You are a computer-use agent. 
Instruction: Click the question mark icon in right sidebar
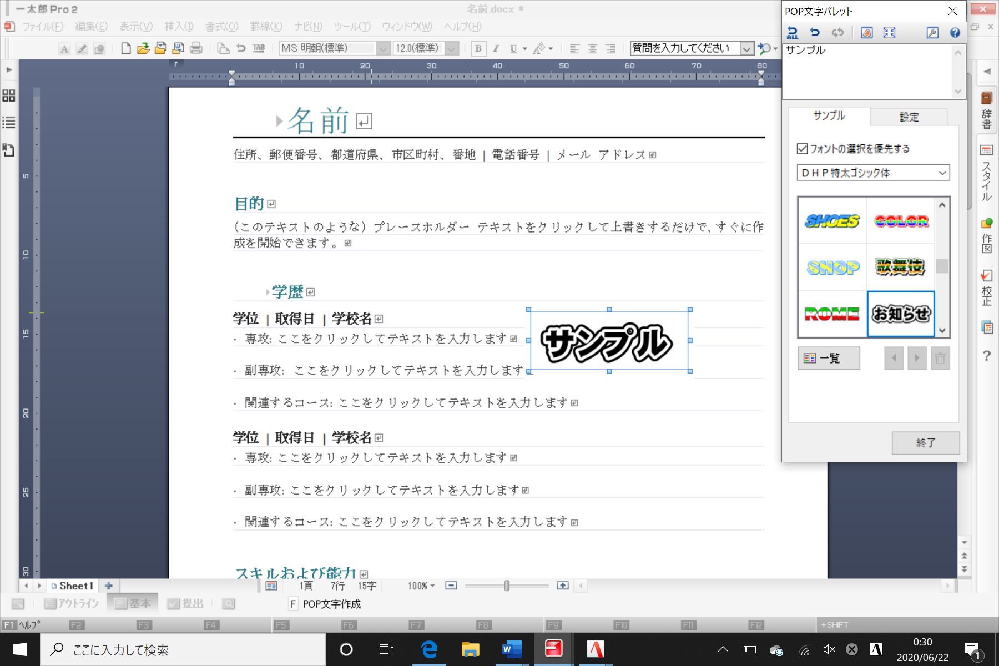point(987,356)
